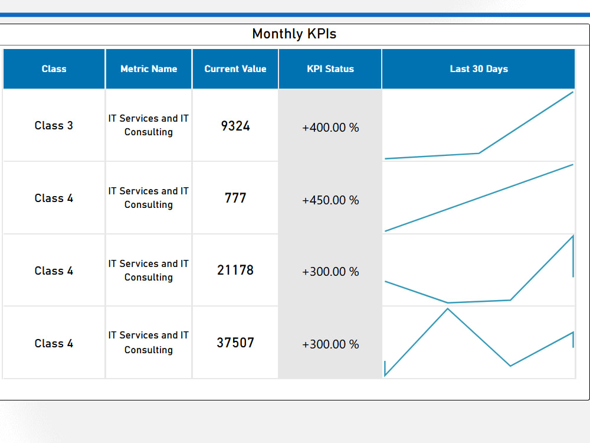This screenshot has height=443, width=590.
Task: Click the current value 9324
Action: [235, 126]
